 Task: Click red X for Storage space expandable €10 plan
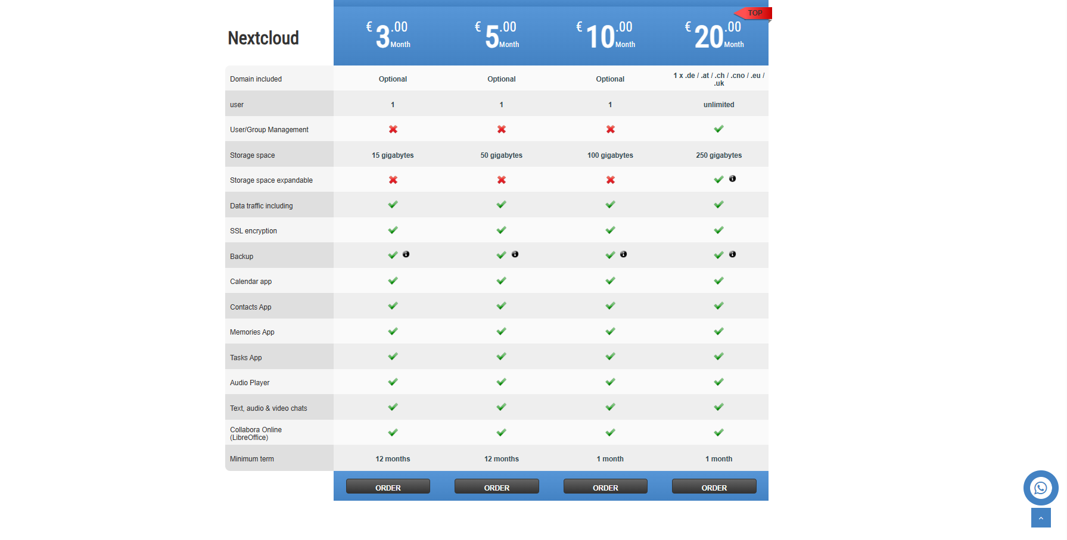(x=611, y=180)
